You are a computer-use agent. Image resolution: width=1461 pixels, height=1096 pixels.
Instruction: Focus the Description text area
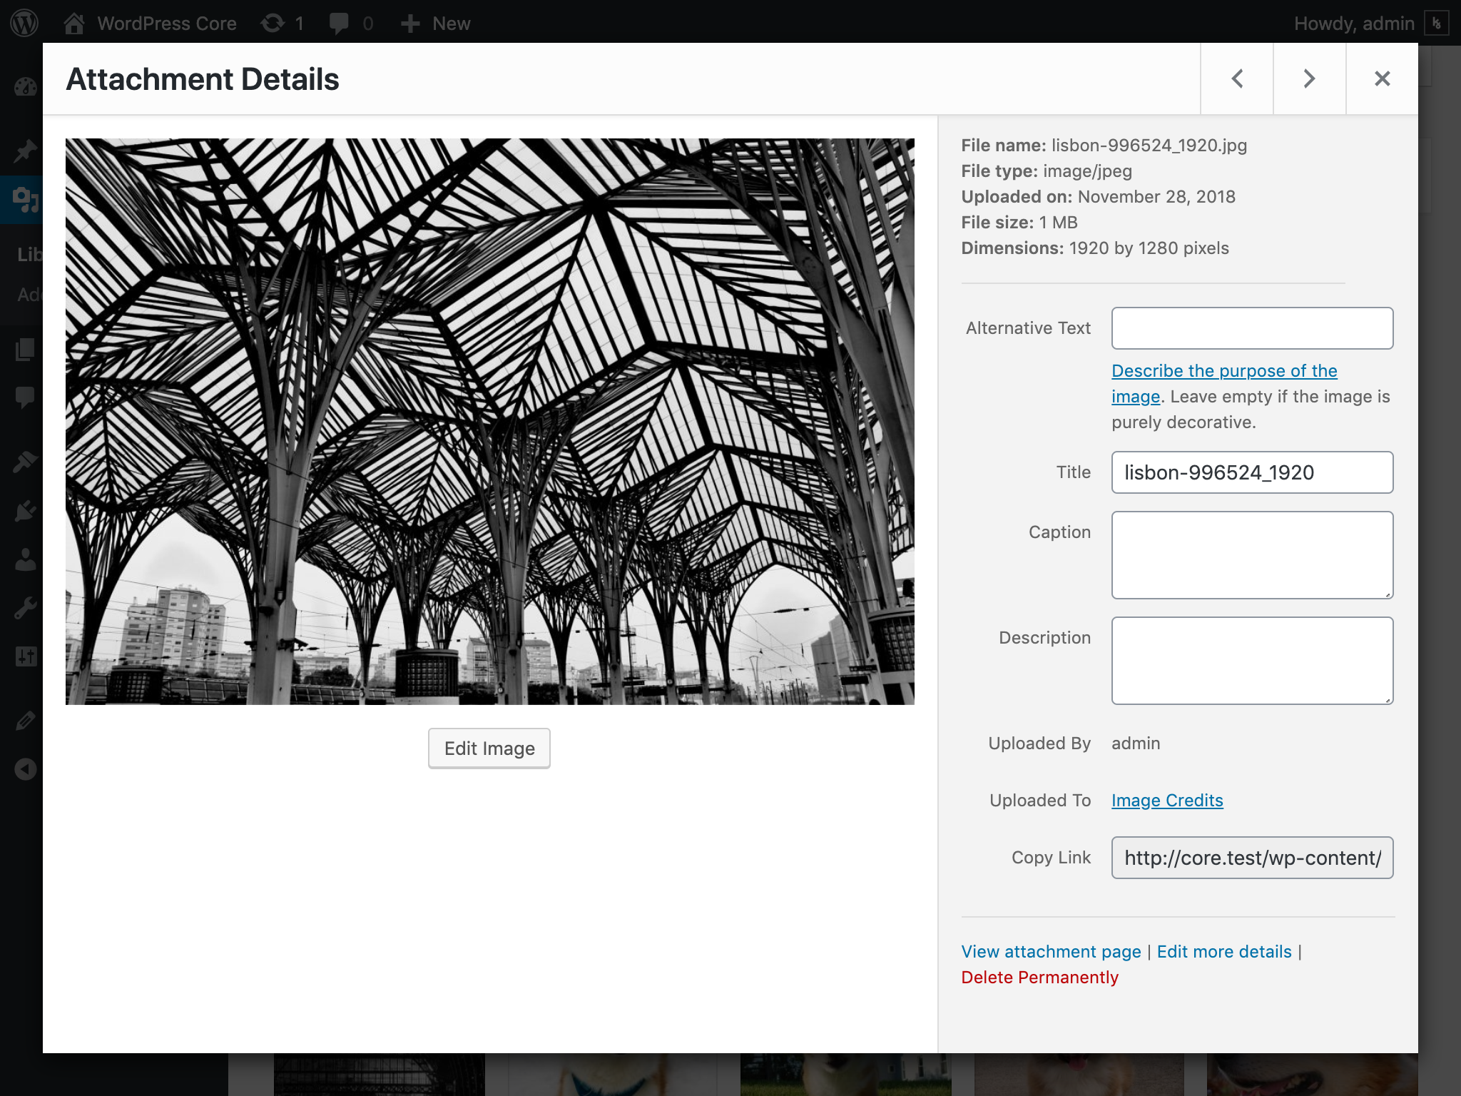click(1252, 661)
